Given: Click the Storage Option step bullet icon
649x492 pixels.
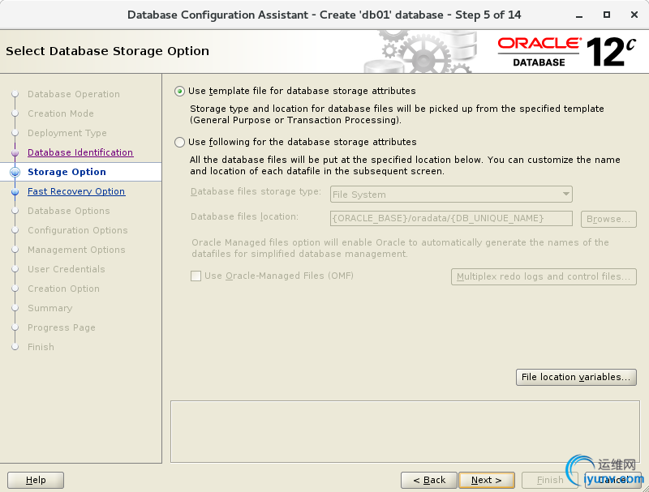Looking at the screenshot, I should 15,172.
